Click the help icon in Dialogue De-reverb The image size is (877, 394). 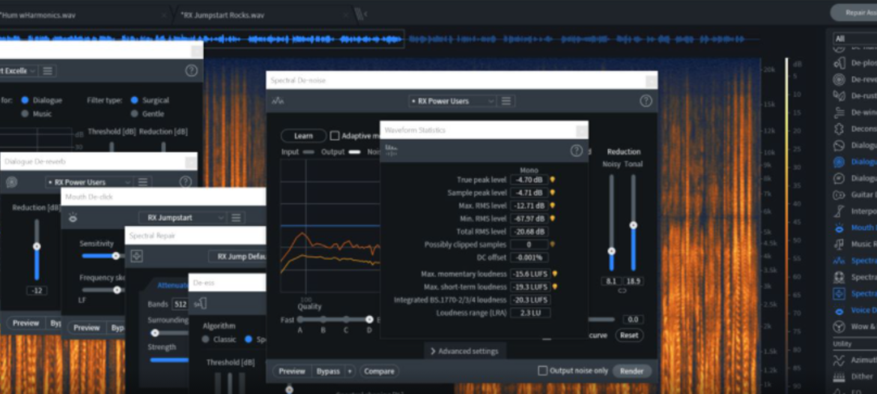point(185,182)
